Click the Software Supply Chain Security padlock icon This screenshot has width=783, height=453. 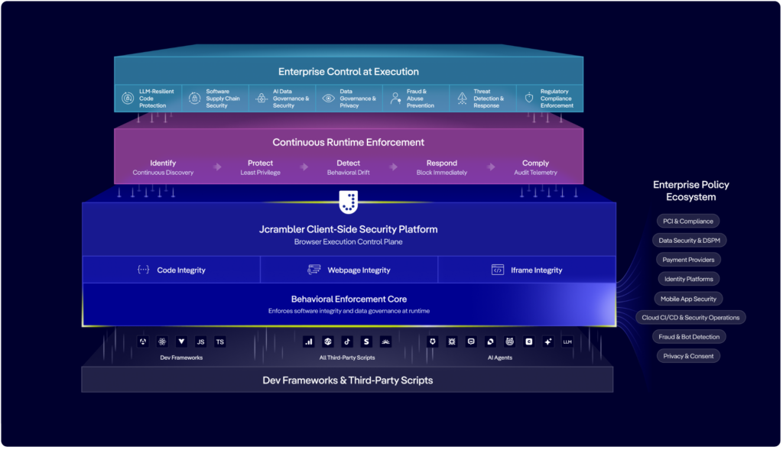click(x=195, y=99)
